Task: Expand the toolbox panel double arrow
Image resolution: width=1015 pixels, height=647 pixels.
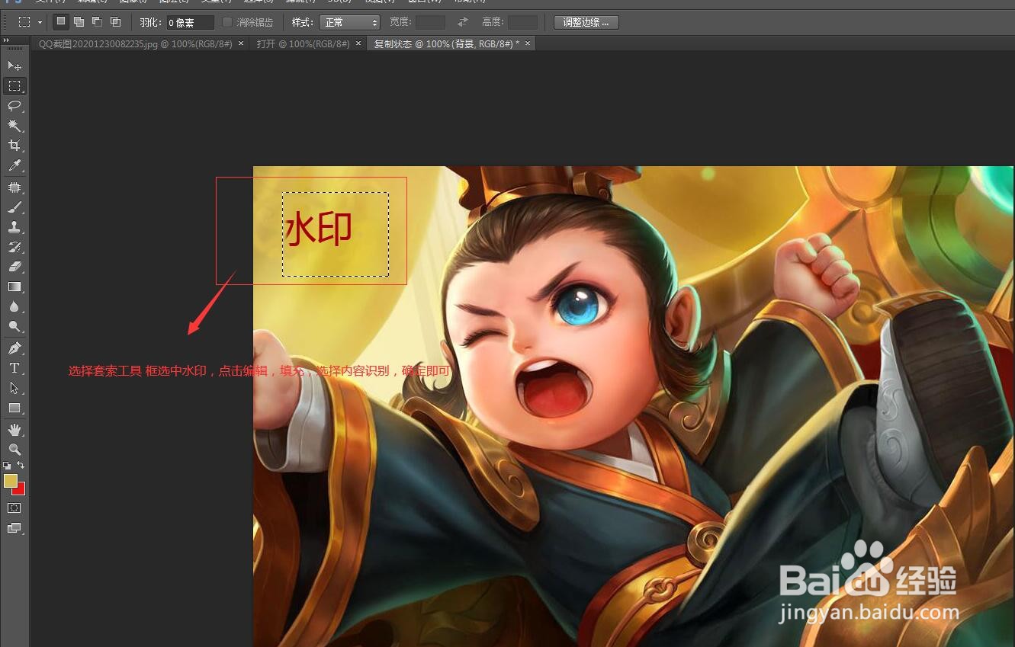Action: tap(6, 40)
